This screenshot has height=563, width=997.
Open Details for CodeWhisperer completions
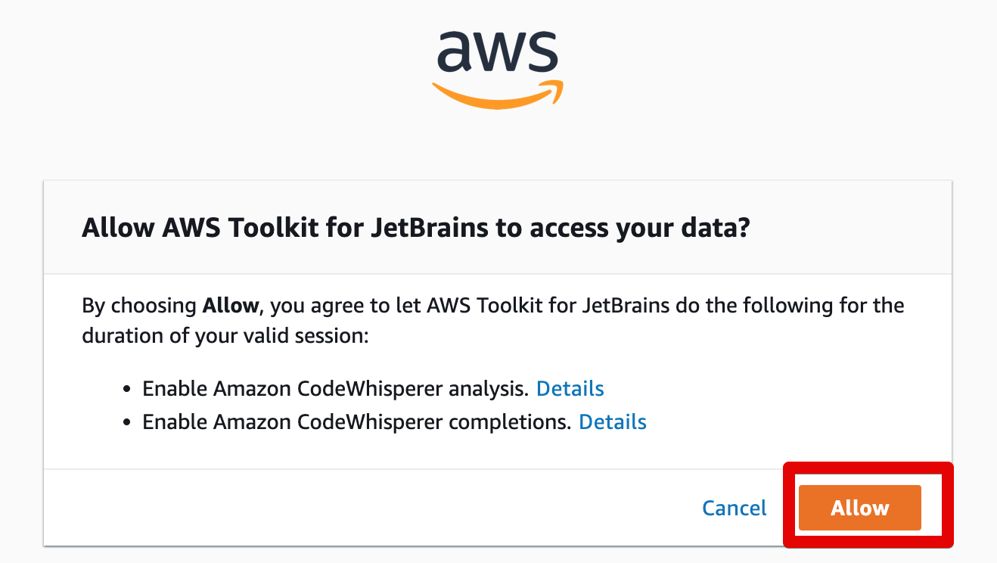[x=613, y=421]
